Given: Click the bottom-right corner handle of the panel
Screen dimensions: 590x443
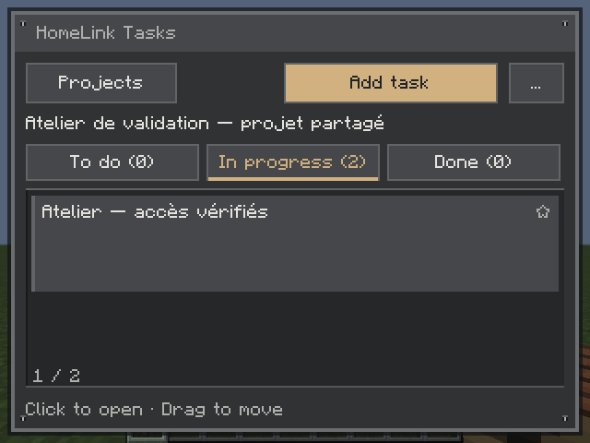Looking at the screenshot, I should click(x=565, y=418).
